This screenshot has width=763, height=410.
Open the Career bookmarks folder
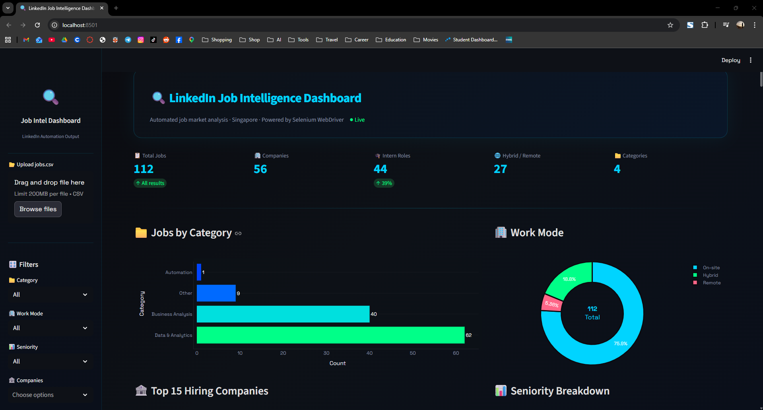(x=357, y=40)
